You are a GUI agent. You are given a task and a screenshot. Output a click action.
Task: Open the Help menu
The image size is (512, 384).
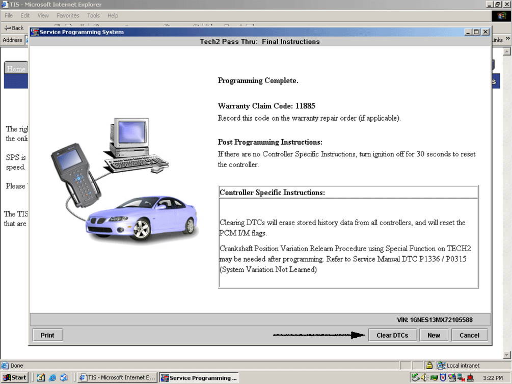113,16
